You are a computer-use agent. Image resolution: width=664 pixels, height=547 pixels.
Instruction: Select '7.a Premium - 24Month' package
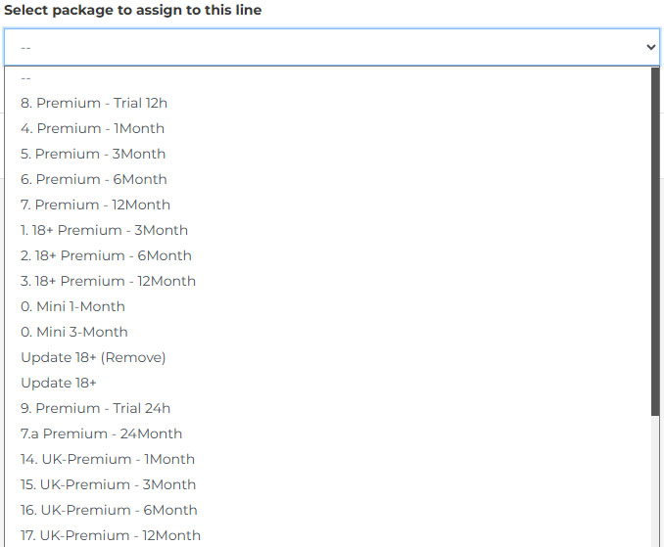101,433
